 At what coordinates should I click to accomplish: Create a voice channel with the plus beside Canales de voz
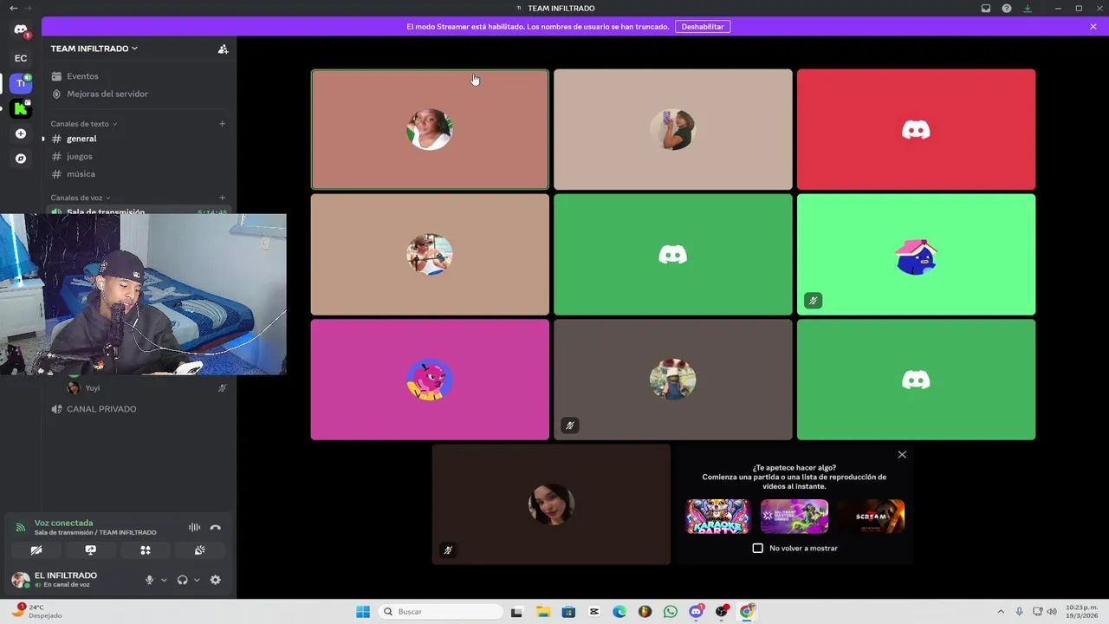pos(222,198)
